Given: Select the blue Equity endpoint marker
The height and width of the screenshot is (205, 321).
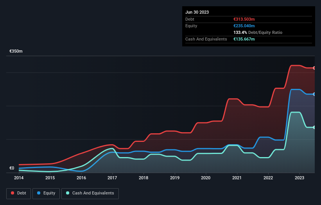Looking at the screenshot, I should (x=314, y=94).
